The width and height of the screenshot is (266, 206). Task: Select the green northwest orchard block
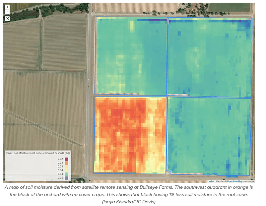[131, 56]
